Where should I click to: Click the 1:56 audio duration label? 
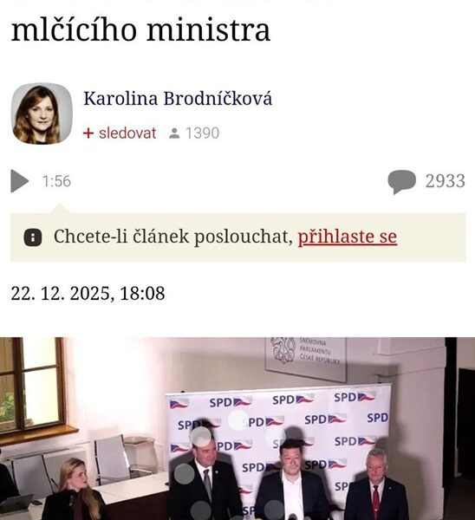tap(56, 181)
